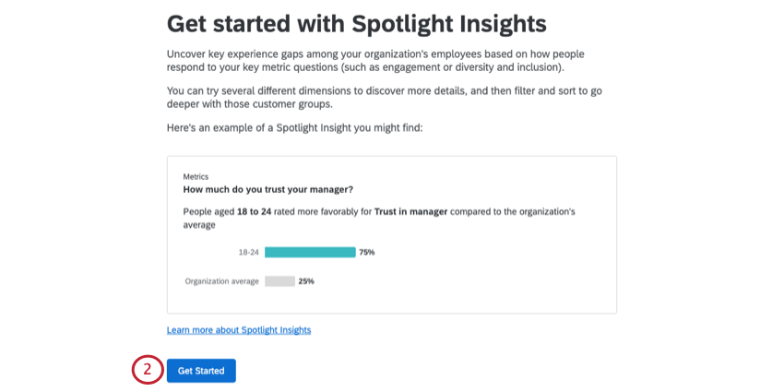
Task: Select the teal 18-24 bar
Action: coord(310,252)
